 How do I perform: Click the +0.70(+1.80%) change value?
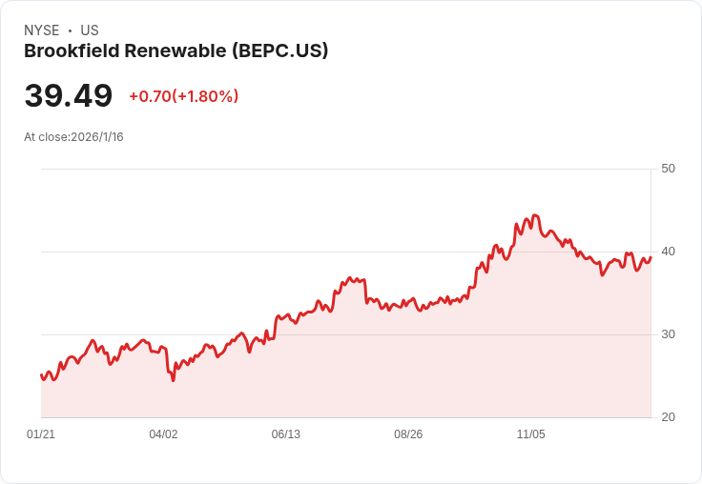tap(183, 96)
